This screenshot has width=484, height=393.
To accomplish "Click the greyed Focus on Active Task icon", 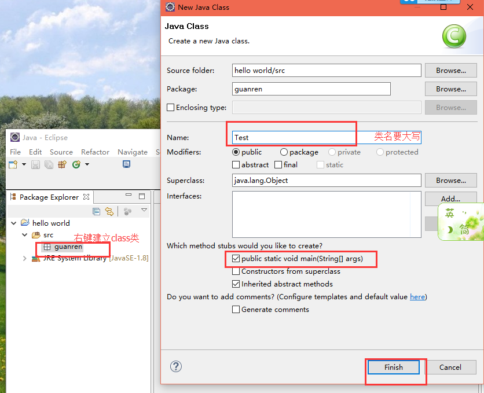I will [127, 212].
